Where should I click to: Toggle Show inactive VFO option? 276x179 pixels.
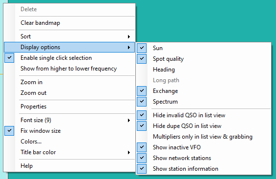(204, 147)
